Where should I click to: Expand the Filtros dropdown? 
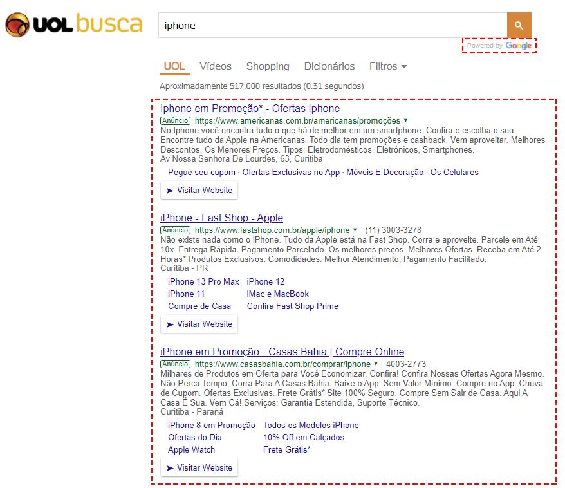pos(388,66)
